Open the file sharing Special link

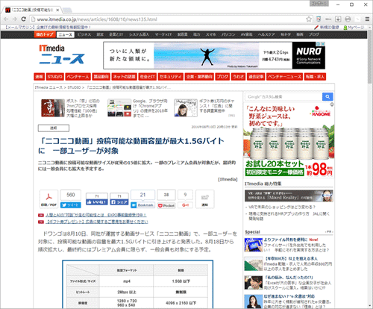coord(285,240)
